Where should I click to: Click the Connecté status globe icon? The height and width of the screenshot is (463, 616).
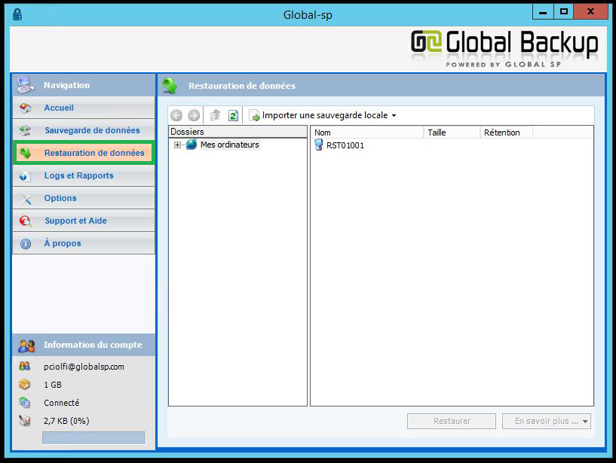click(24, 402)
